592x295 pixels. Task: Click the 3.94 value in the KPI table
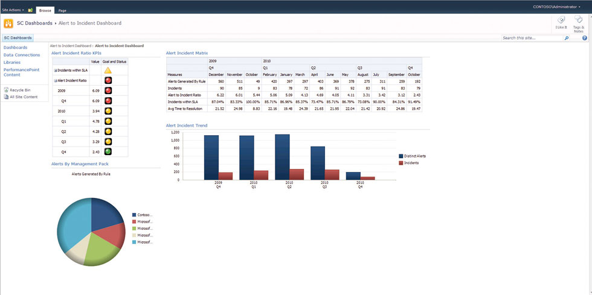click(x=95, y=111)
